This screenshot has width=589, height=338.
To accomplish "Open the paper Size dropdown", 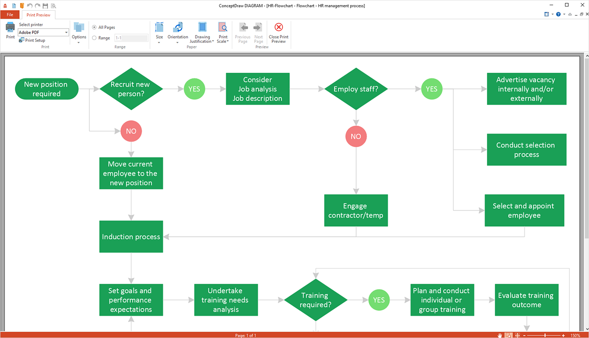I will coord(159,33).
